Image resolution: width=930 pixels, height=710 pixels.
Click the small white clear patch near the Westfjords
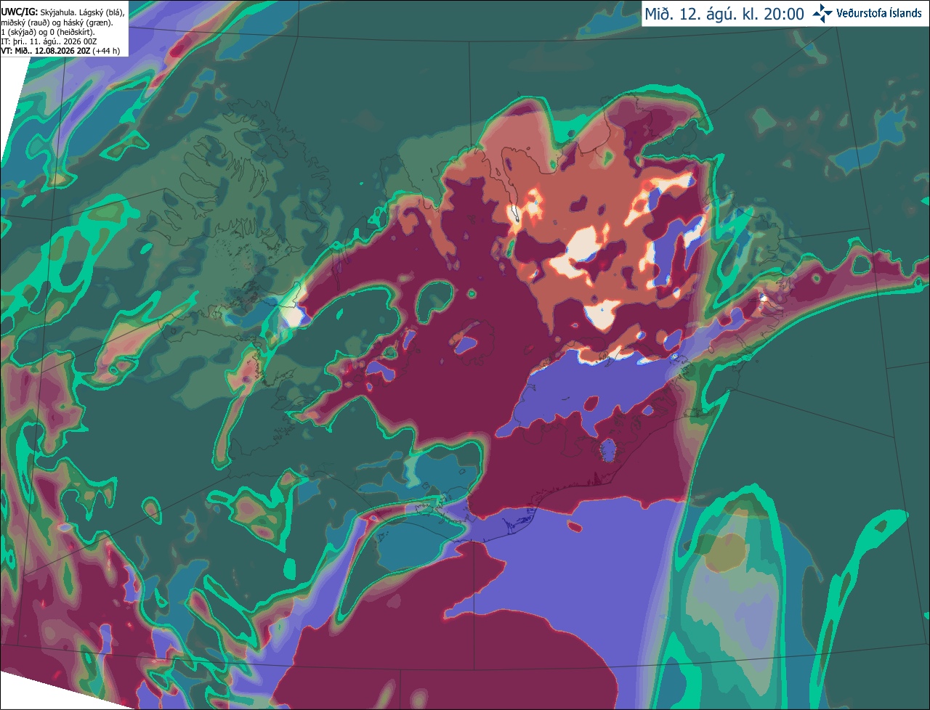294,317
